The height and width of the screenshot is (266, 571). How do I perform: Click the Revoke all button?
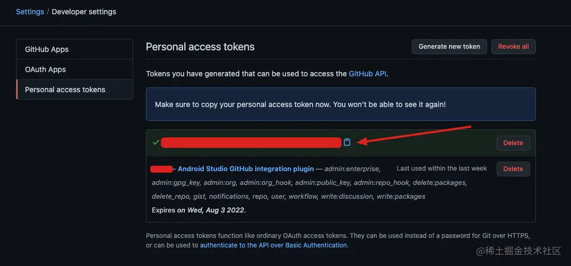(513, 47)
